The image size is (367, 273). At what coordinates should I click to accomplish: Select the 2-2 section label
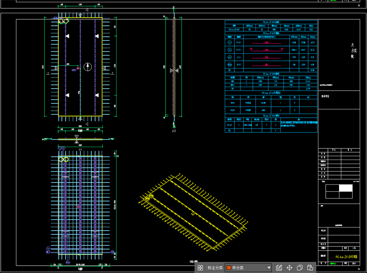coord(174,131)
